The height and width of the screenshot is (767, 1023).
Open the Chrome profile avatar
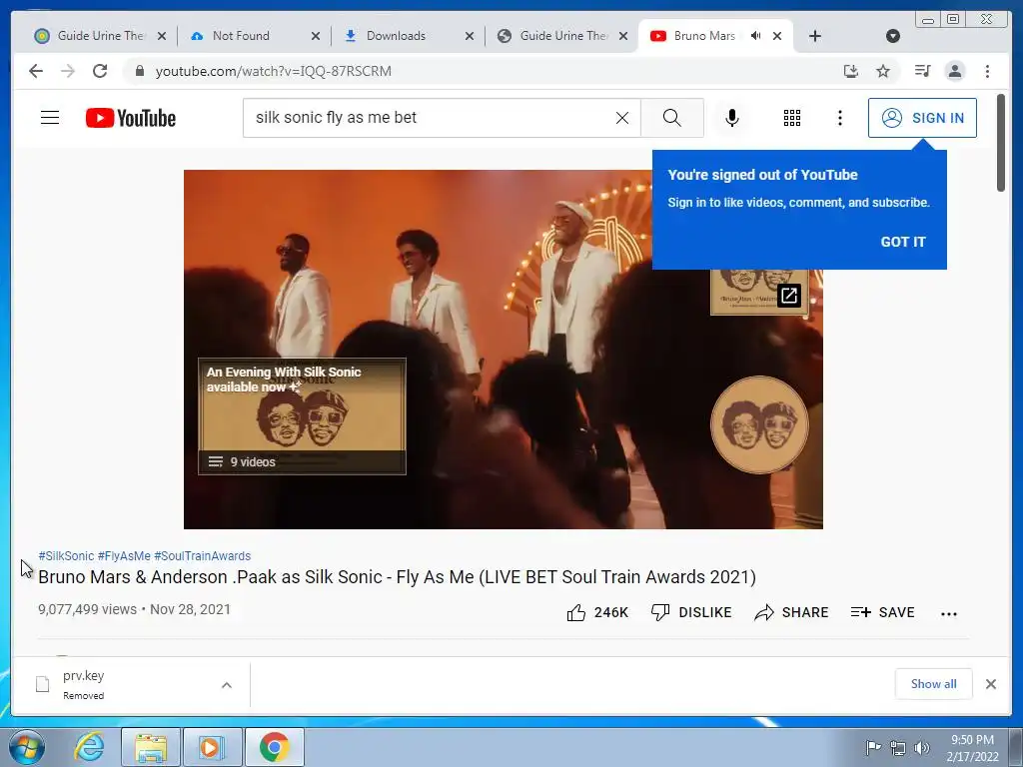pyautogui.click(x=955, y=71)
